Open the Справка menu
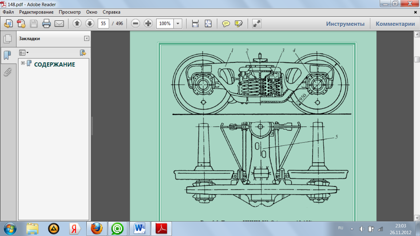420x236 pixels. coord(111,12)
